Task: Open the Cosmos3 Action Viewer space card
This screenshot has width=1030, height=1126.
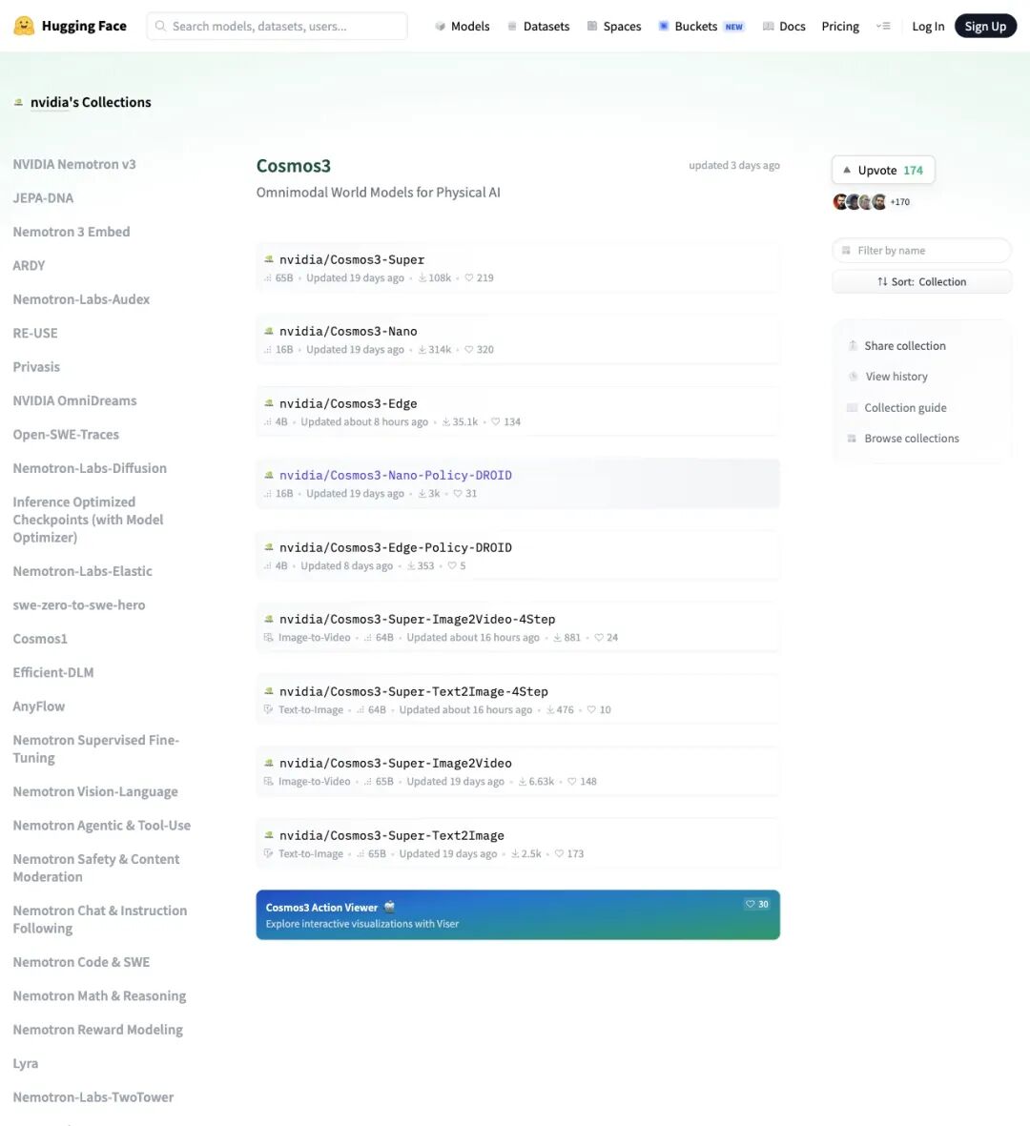Action: (518, 915)
